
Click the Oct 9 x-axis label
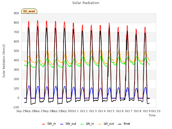click(x=147, y=111)
